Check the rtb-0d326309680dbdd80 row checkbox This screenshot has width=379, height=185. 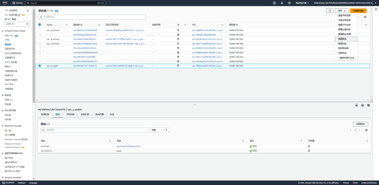pyautogui.click(x=40, y=52)
